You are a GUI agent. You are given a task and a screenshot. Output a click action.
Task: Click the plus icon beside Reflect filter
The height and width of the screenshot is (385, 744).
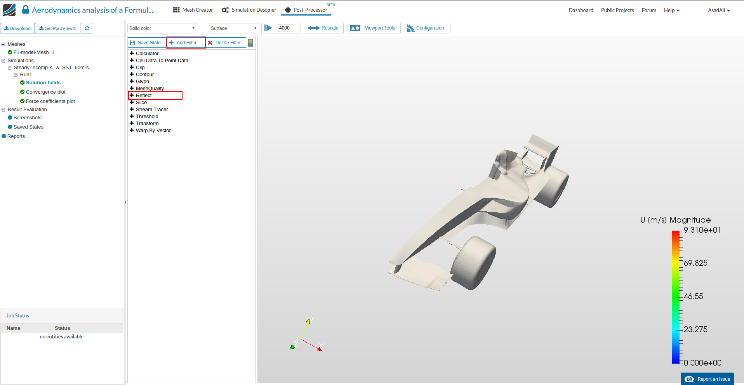coord(132,96)
